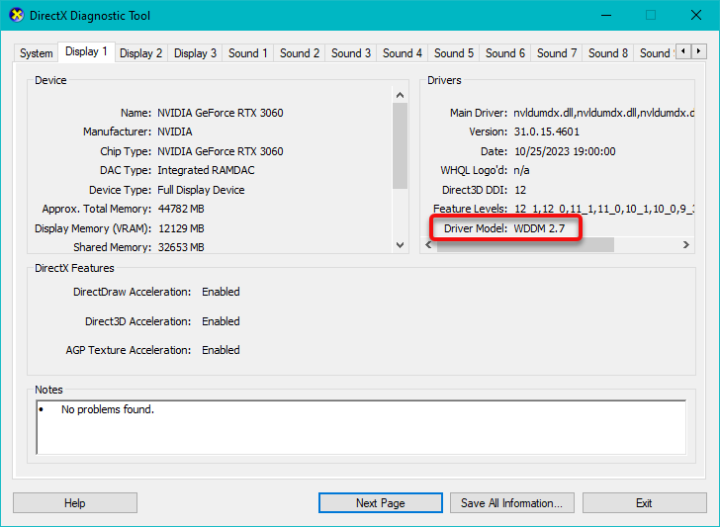Click Save All Information button
The image size is (720, 527).
pyautogui.click(x=511, y=503)
